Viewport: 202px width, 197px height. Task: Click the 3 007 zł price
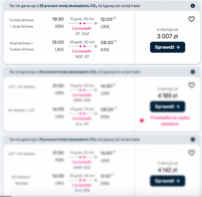[168, 36]
